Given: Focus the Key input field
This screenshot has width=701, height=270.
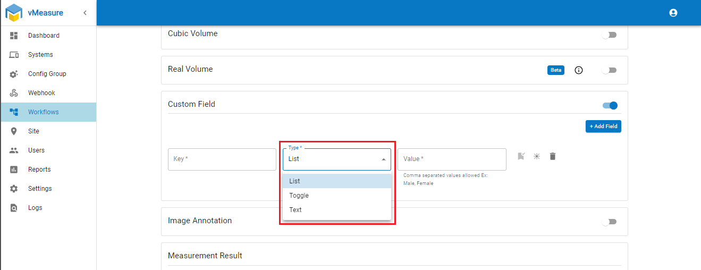Looking at the screenshot, I should coord(222,159).
